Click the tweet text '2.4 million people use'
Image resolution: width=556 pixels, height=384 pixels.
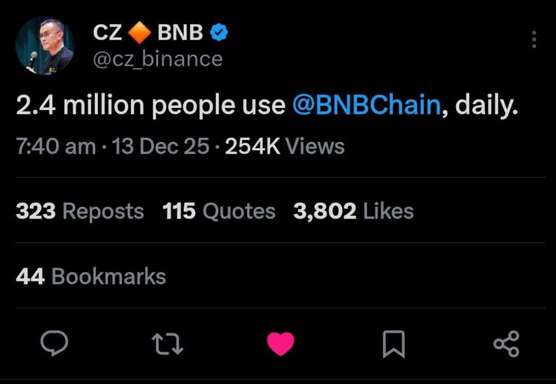point(150,105)
